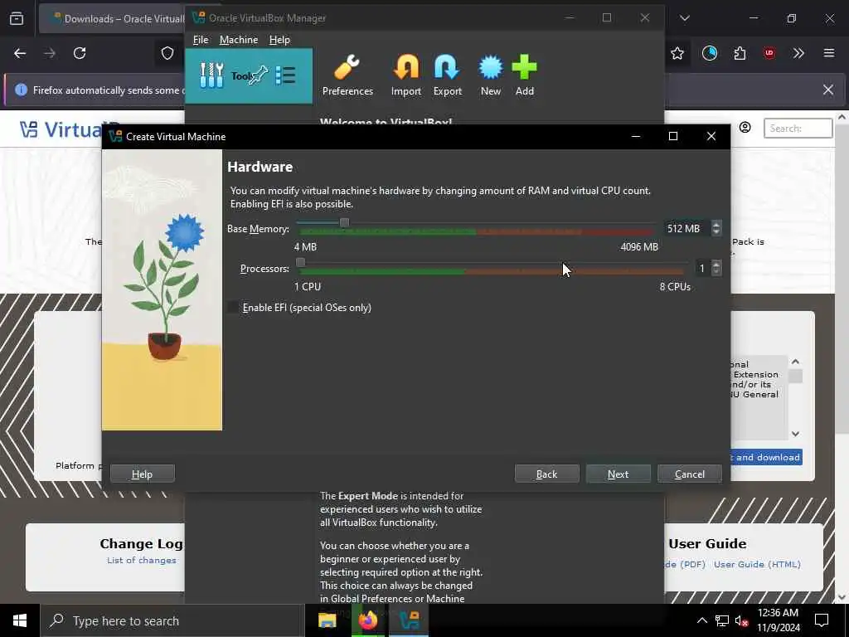Click the Firefox tracking protection shield icon
This screenshot has width=849, height=637.
[x=167, y=53]
